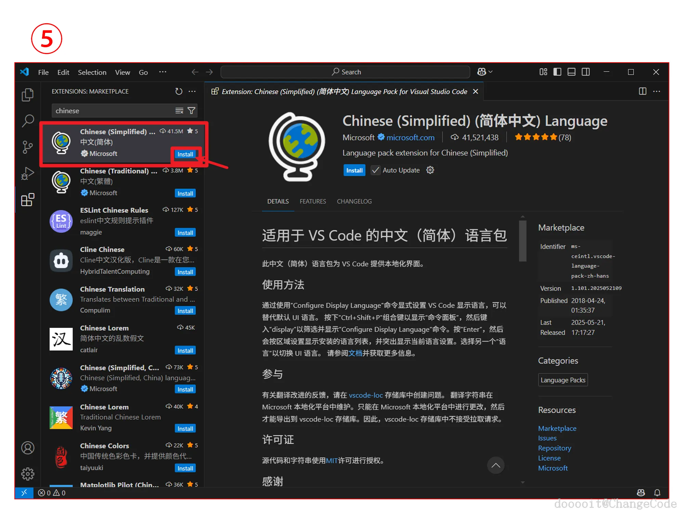Click the filter extensions funnel icon
Viewport: 684px width, 513px height.
click(x=192, y=110)
